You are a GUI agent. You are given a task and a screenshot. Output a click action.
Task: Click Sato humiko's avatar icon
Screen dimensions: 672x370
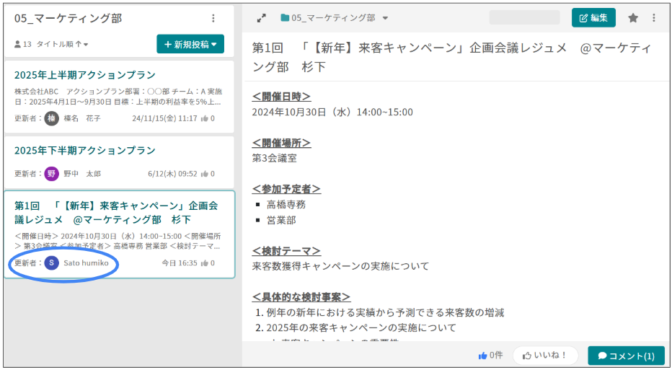click(x=51, y=263)
